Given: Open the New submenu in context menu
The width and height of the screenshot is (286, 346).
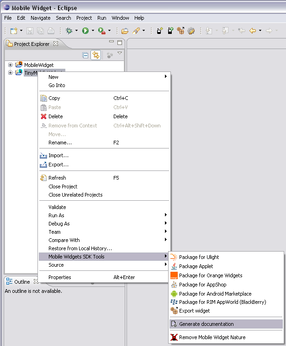Looking at the screenshot, I should pos(104,77).
